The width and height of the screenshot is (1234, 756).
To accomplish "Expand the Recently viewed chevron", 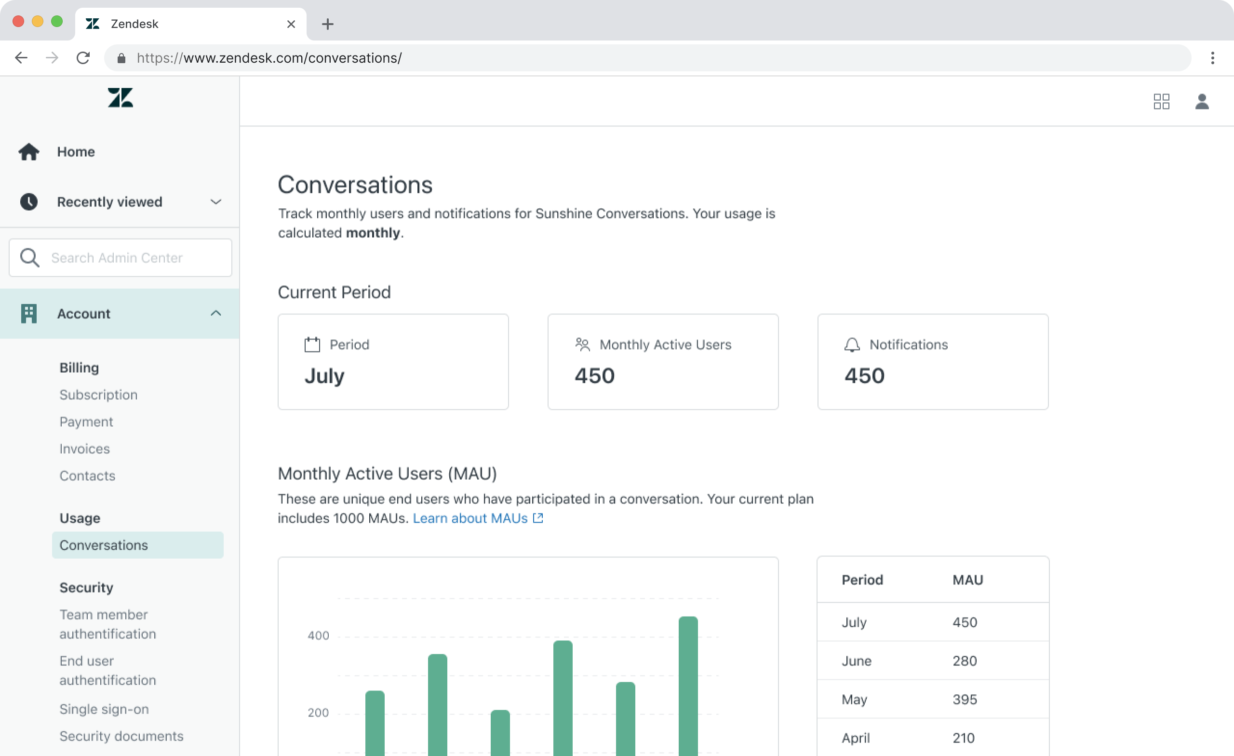I will [215, 202].
